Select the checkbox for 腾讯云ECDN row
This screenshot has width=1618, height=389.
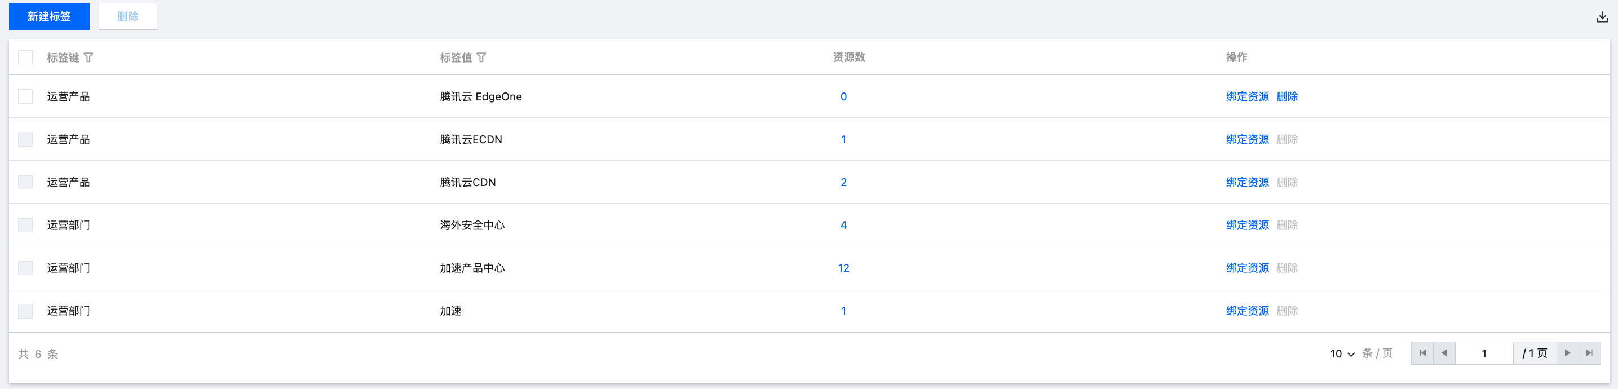[x=25, y=139]
